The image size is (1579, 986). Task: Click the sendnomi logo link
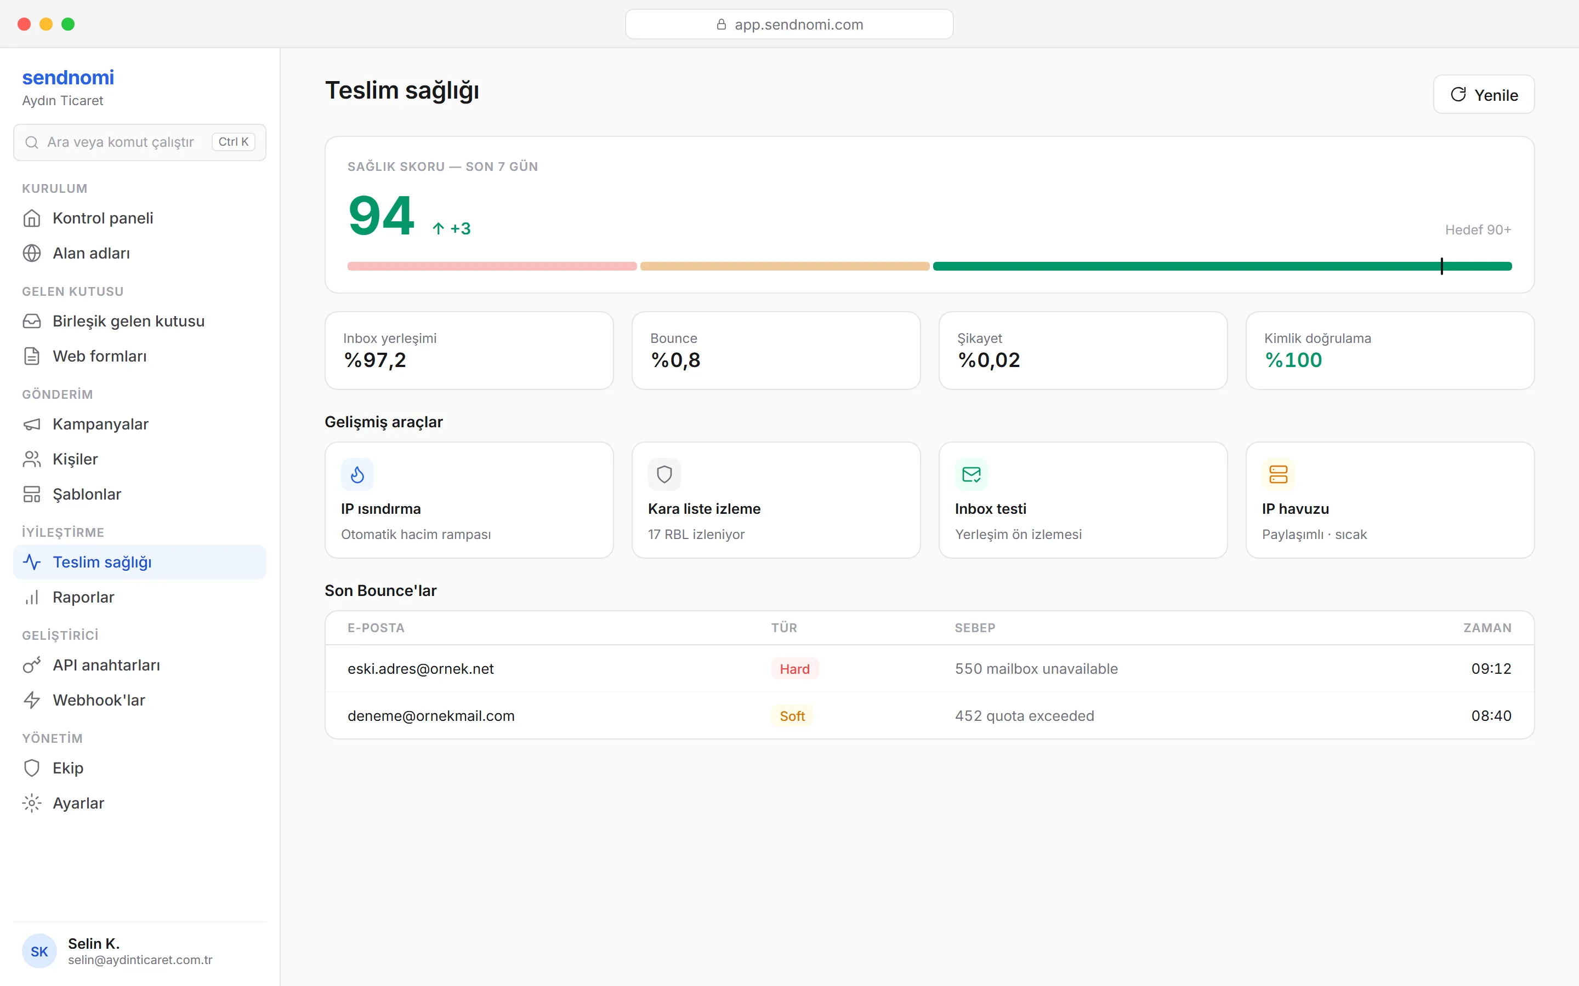(x=68, y=77)
